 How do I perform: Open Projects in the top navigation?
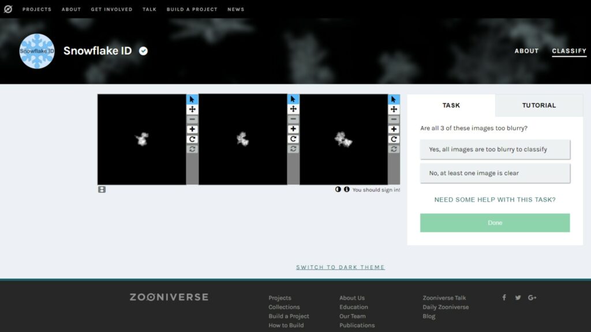37,9
